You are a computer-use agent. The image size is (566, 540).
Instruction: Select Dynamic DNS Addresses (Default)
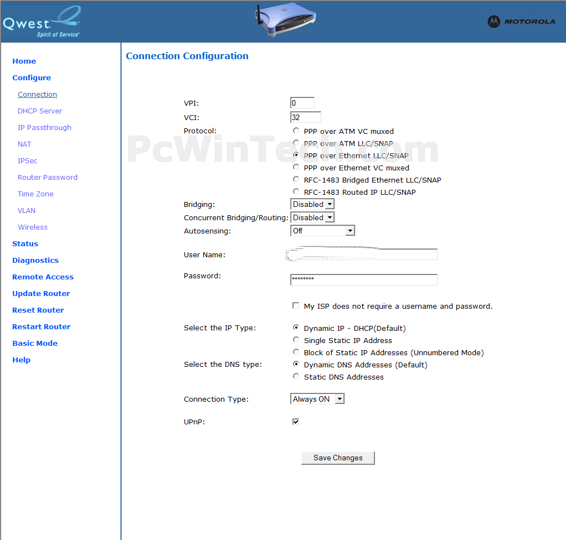point(296,364)
